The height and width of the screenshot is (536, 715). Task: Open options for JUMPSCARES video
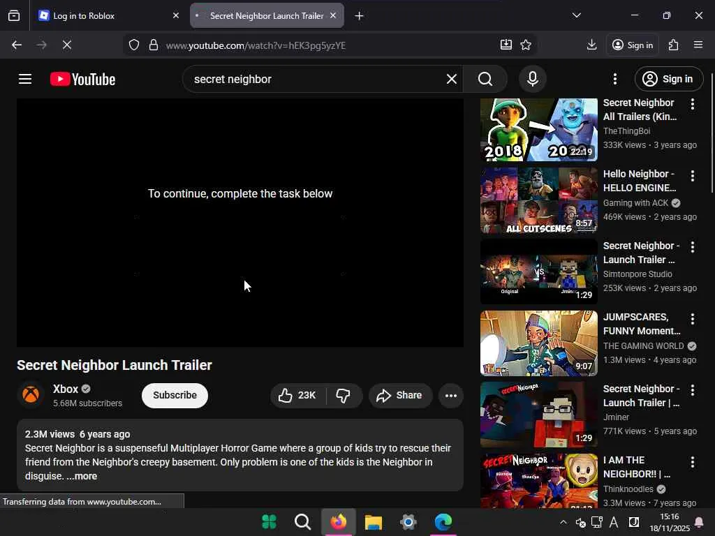pos(693,319)
